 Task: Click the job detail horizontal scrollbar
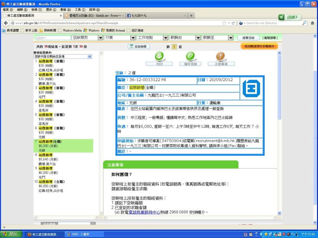[x=190, y=217]
